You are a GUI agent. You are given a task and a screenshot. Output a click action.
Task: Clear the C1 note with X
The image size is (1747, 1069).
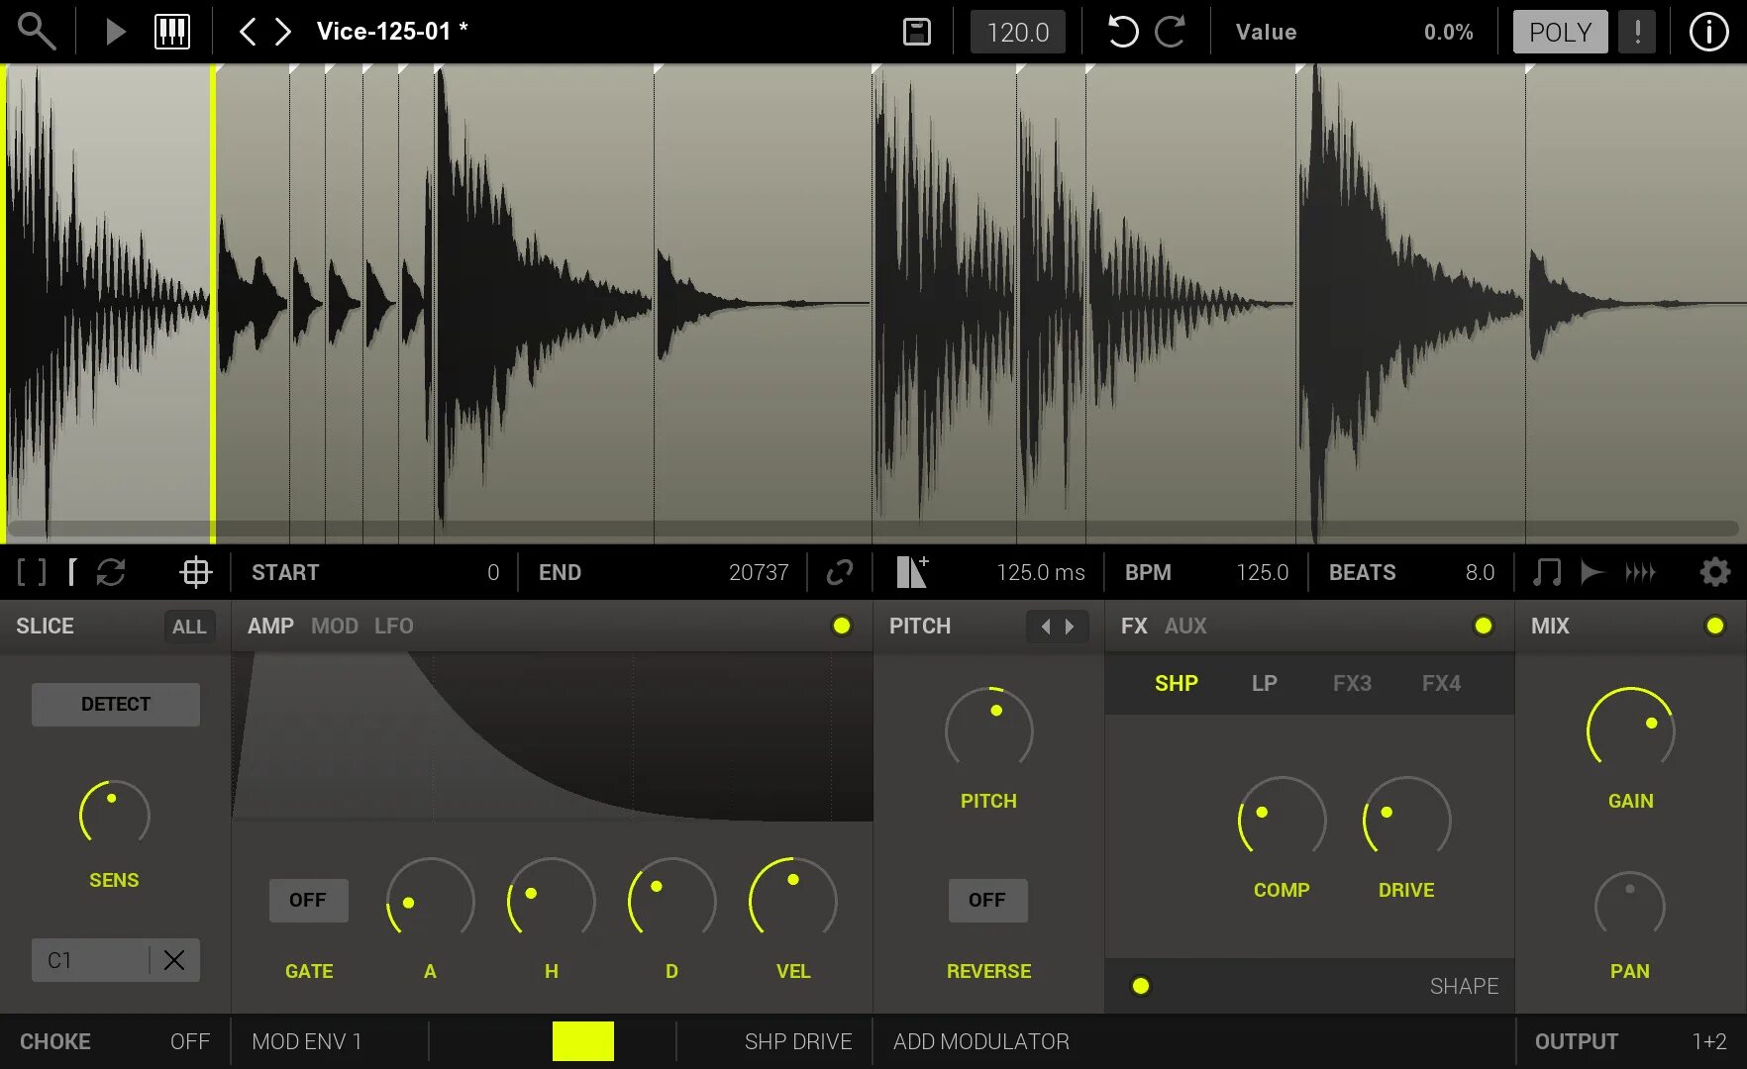click(174, 960)
